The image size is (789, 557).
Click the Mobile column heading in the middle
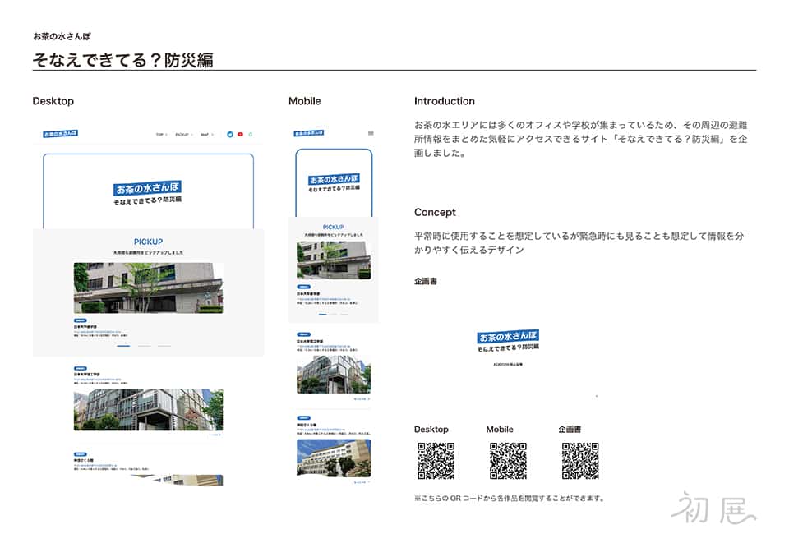304,101
